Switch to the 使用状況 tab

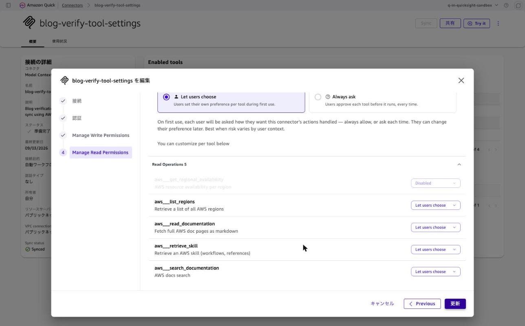[60, 41]
